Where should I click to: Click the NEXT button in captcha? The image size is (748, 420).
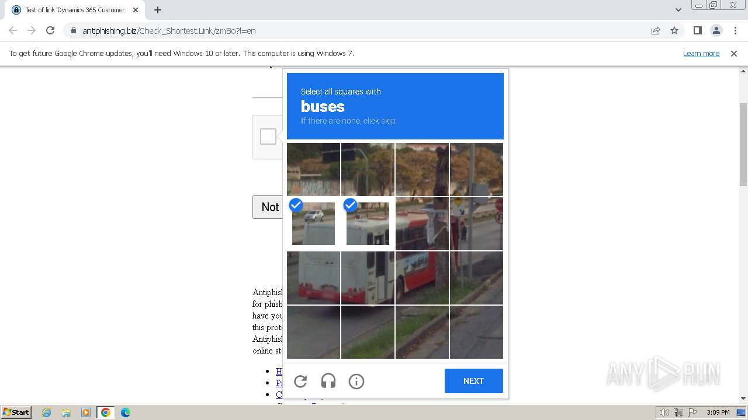[x=473, y=381]
